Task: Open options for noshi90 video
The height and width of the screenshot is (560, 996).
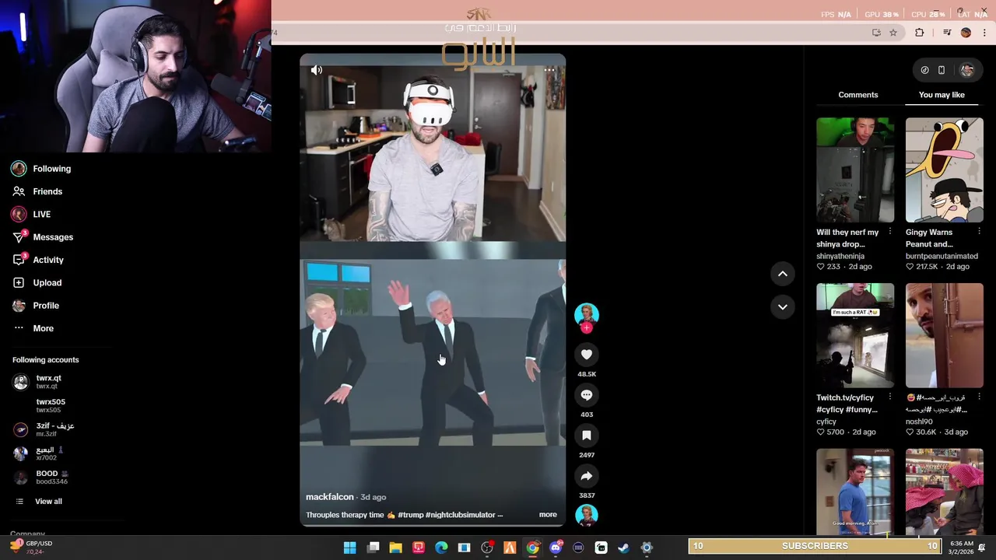Action: click(x=979, y=397)
